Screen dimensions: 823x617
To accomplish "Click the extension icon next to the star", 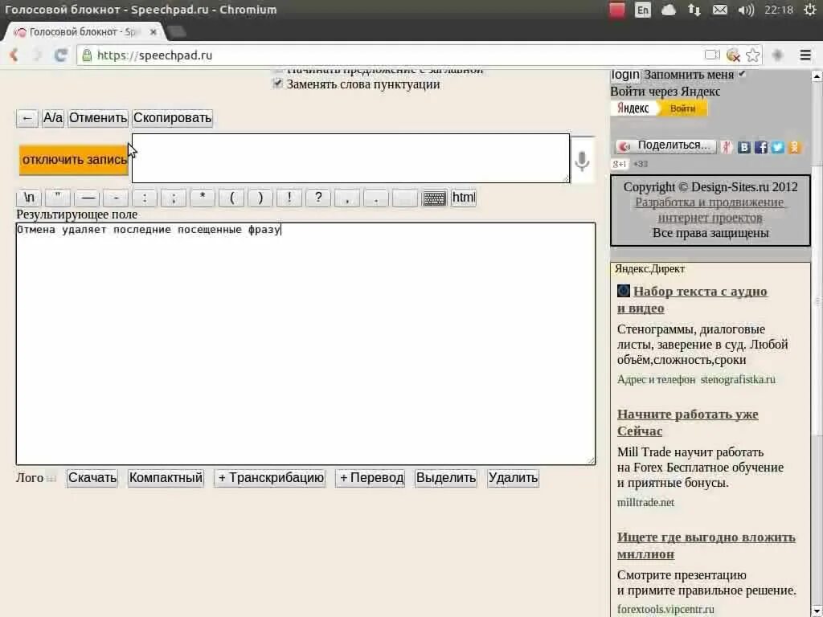I will [778, 55].
